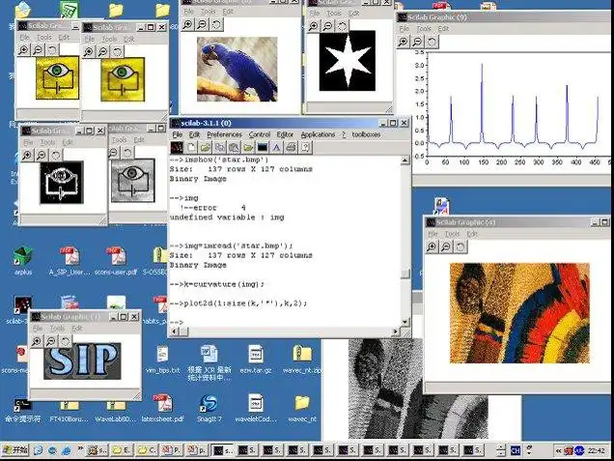The width and height of the screenshot is (614, 461).
Task: Open the toolboxes menu in scilab
Action: point(366,134)
